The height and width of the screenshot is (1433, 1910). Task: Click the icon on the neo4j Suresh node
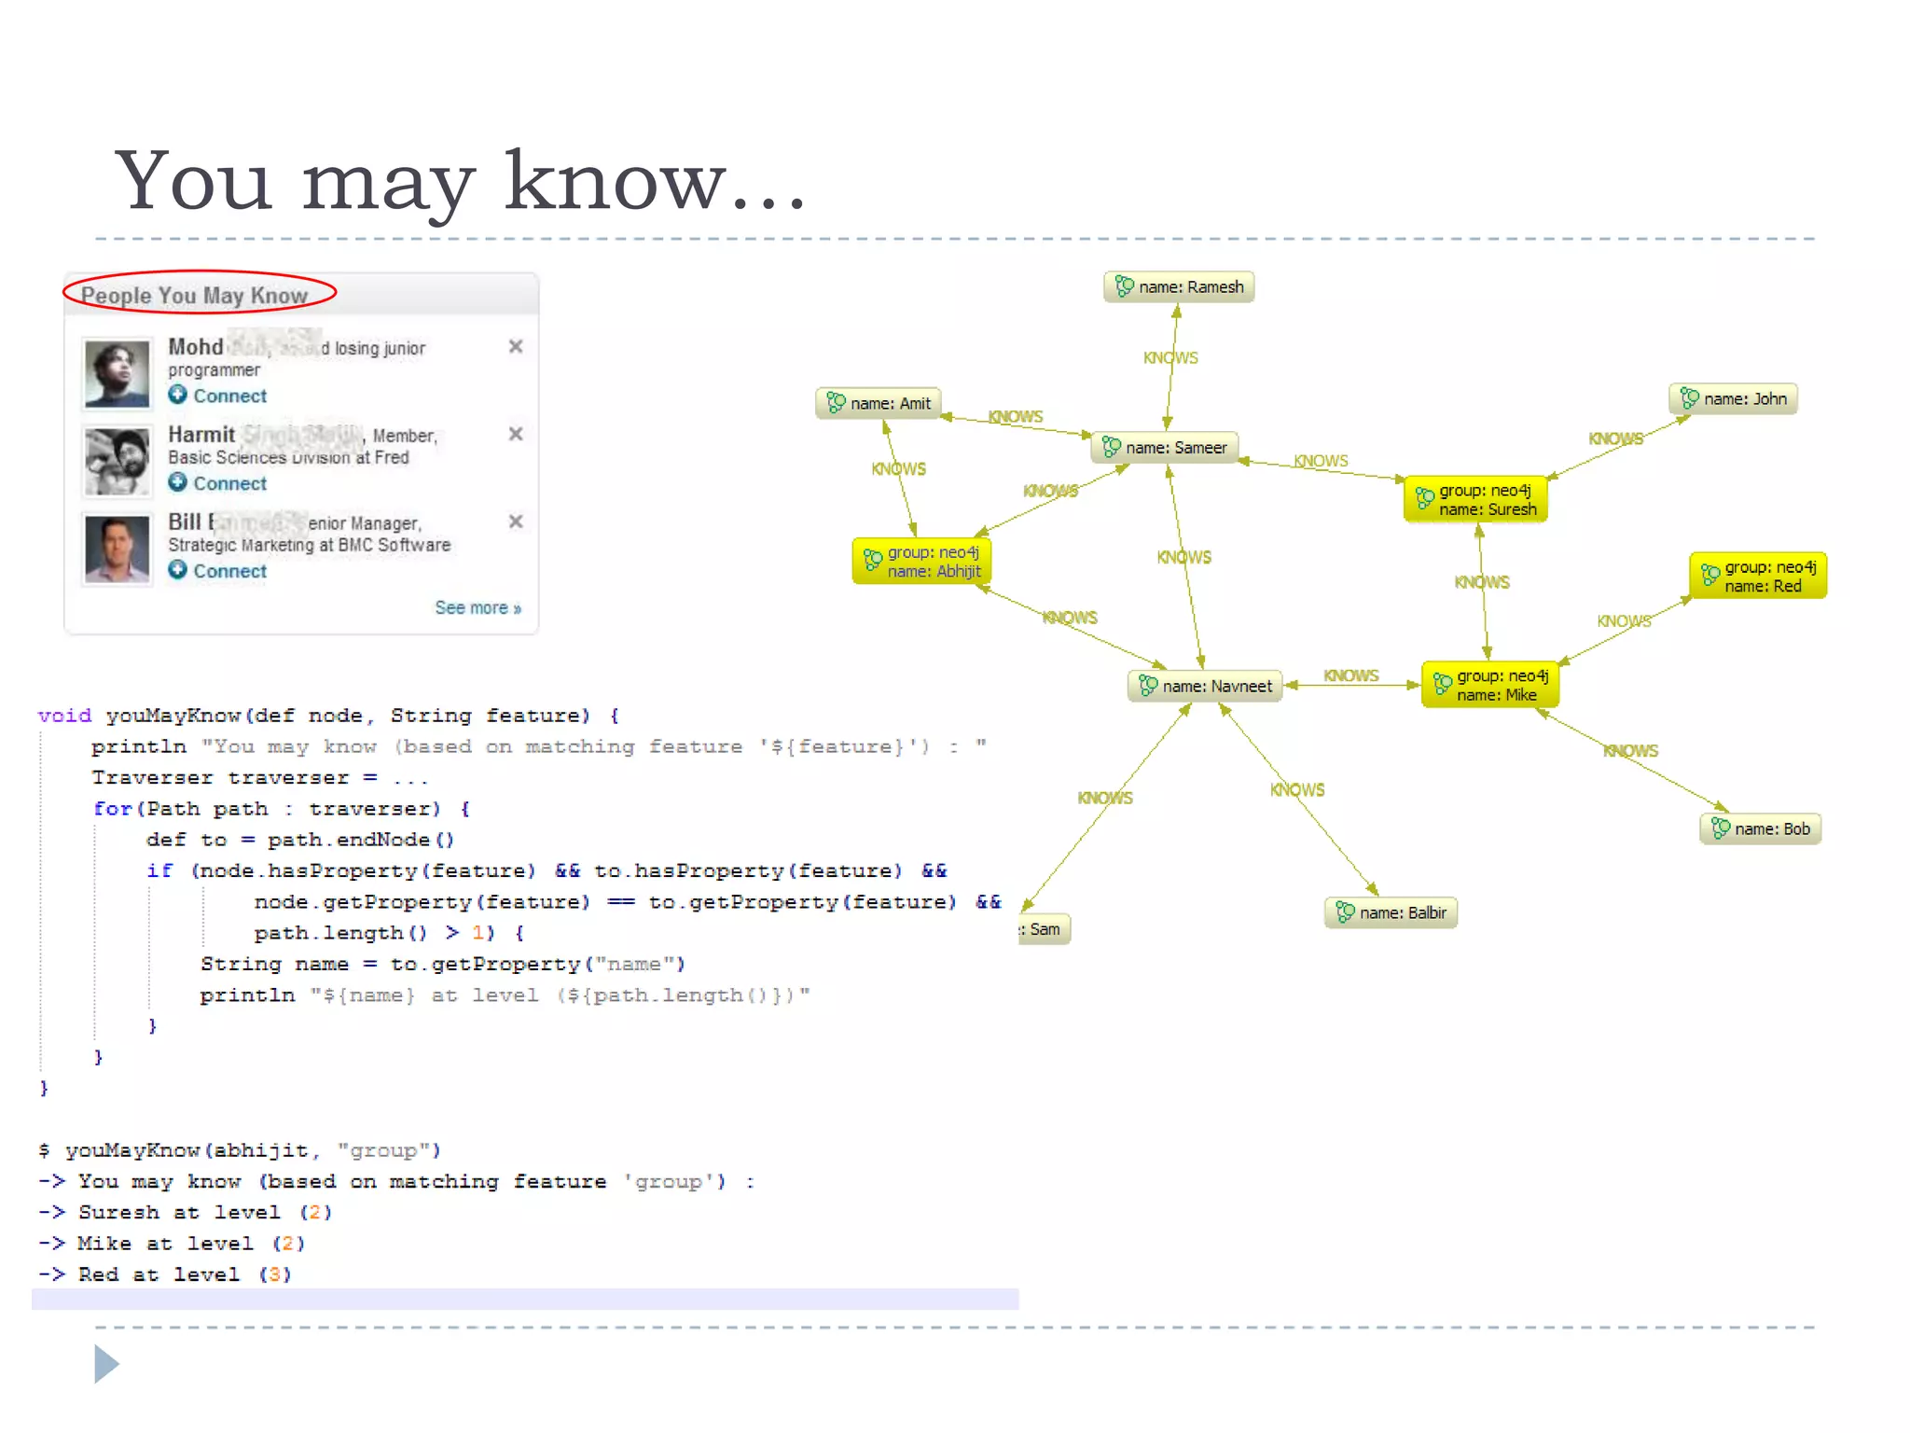pyautogui.click(x=1424, y=499)
